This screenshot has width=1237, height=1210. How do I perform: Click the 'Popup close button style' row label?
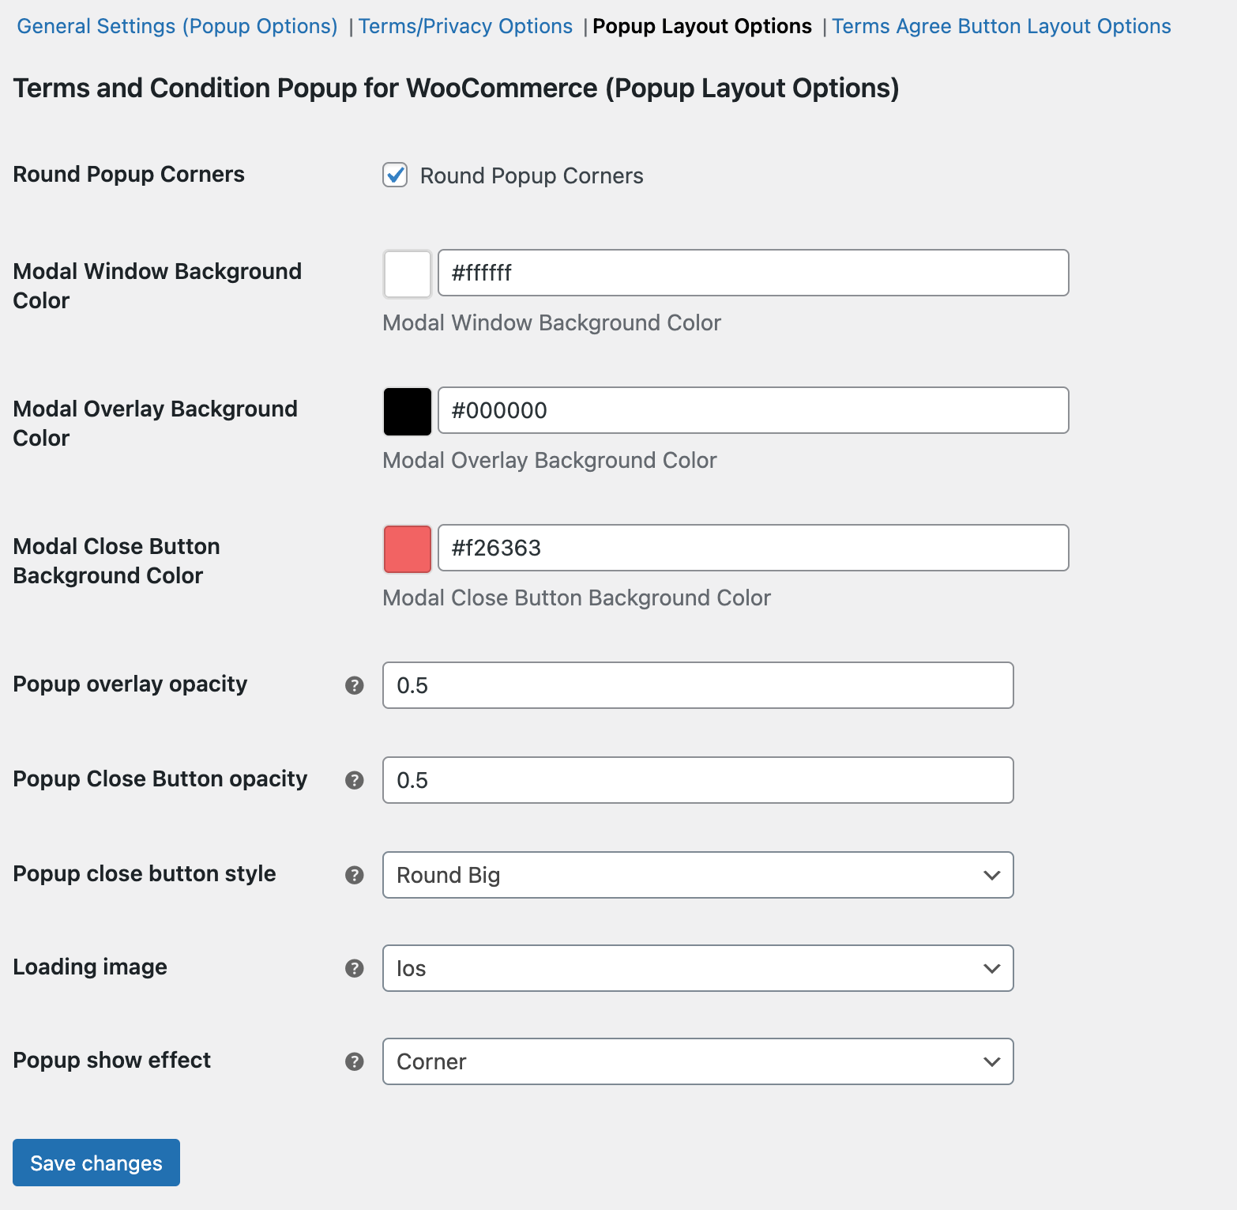tap(145, 873)
